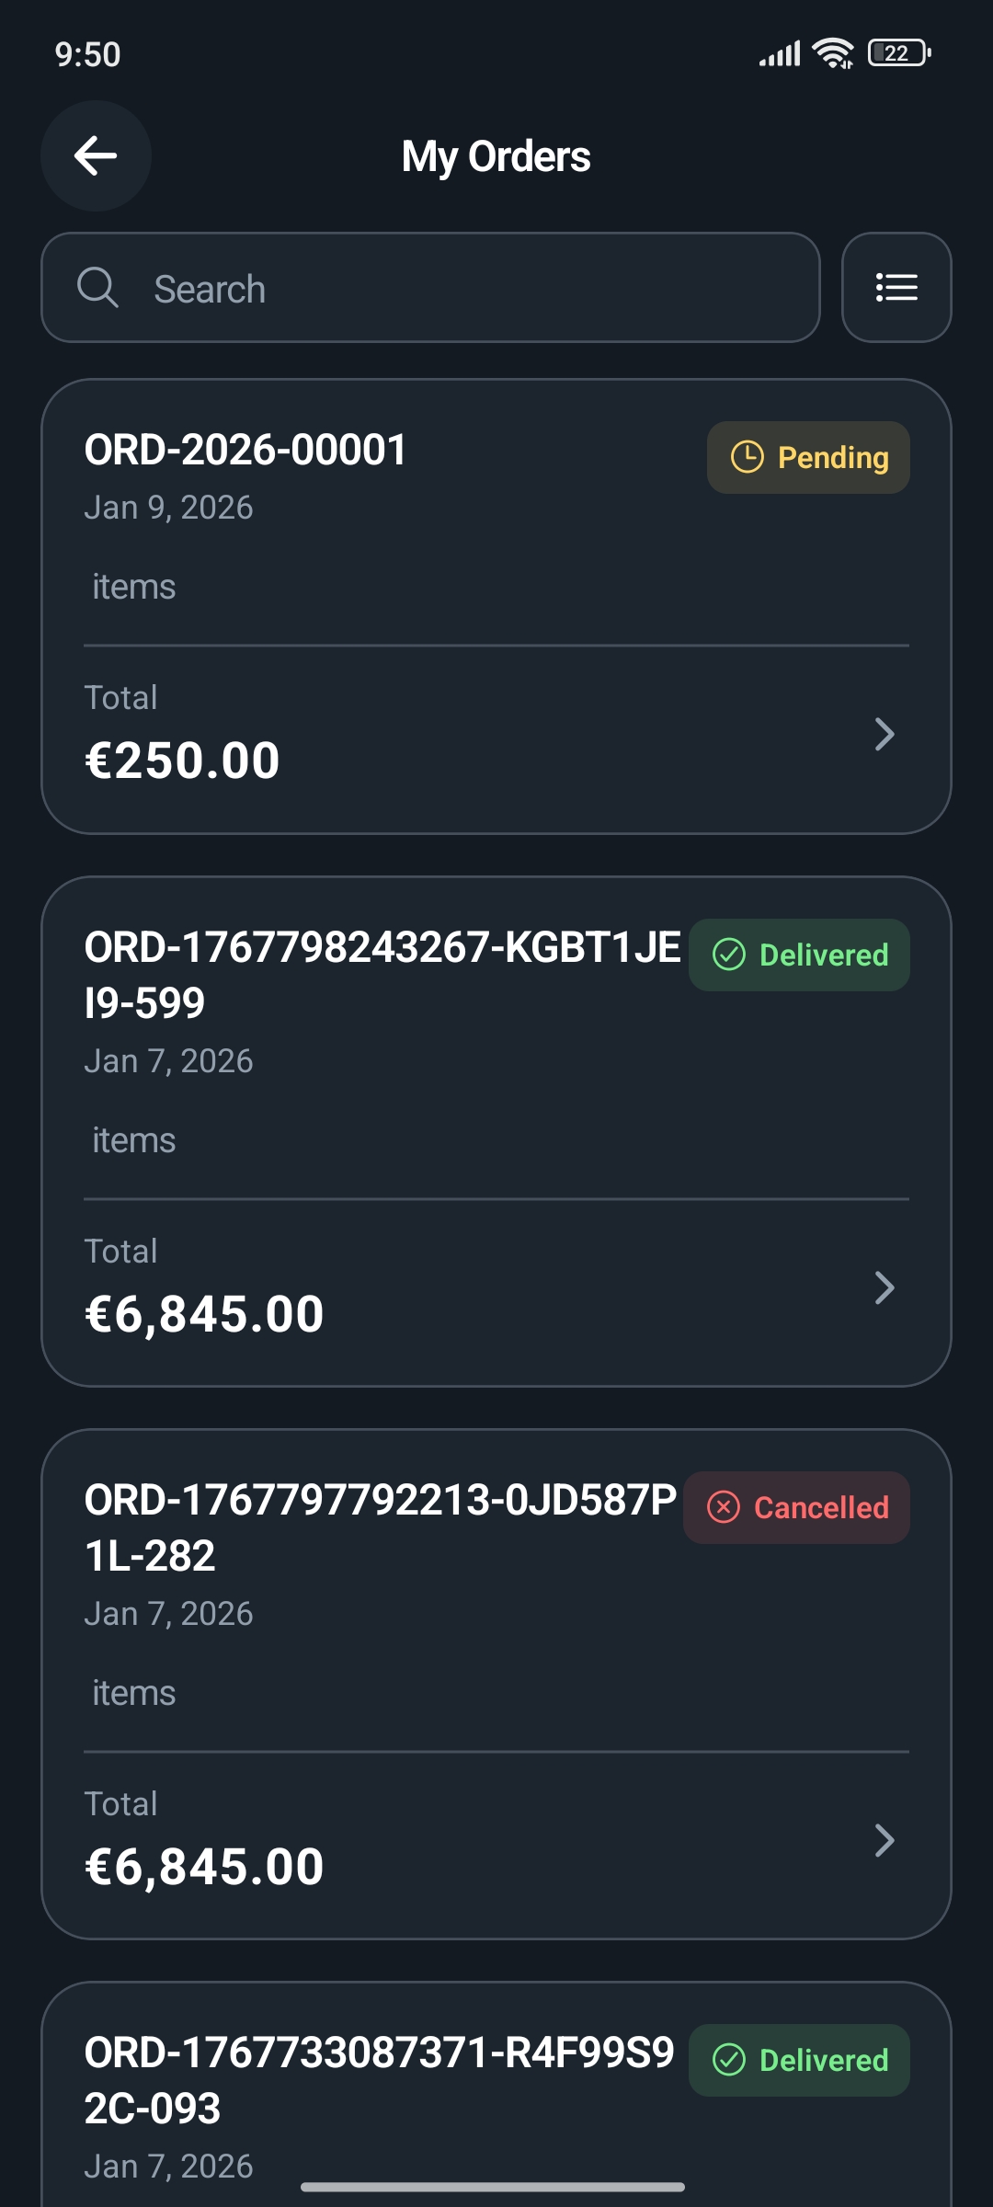This screenshot has width=993, height=2207.
Task: Tap the bottom home gesture bar
Action: point(493,2187)
